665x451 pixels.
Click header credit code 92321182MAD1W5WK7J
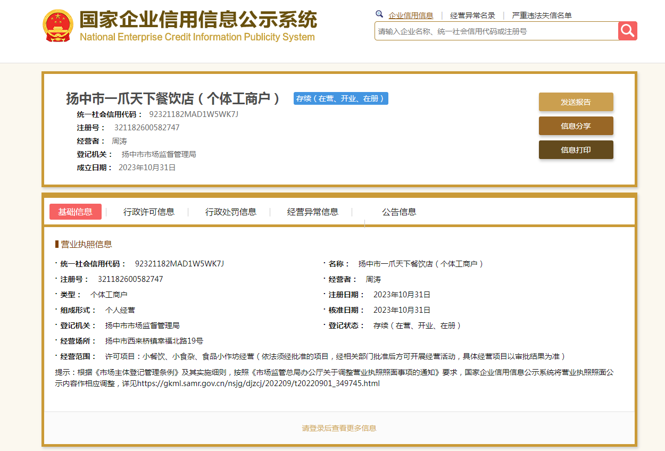pyautogui.click(x=194, y=114)
